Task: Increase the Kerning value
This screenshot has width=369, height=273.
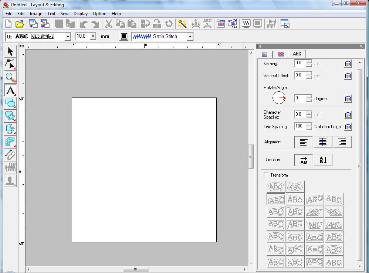Action: [309, 62]
